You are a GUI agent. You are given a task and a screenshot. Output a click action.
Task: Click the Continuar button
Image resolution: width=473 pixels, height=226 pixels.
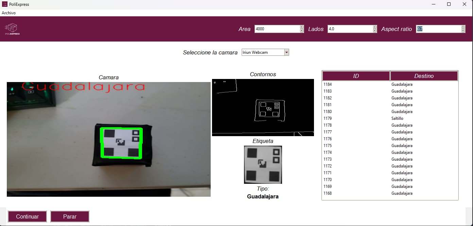pyautogui.click(x=27, y=216)
